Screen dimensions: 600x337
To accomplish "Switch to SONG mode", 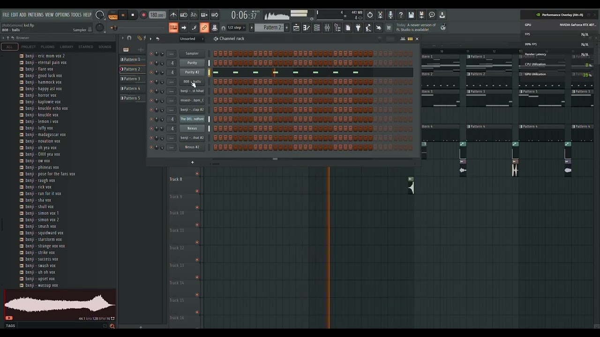I will (x=113, y=17).
